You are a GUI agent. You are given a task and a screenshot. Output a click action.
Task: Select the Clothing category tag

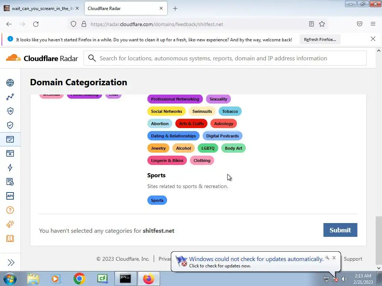[202, 161]
